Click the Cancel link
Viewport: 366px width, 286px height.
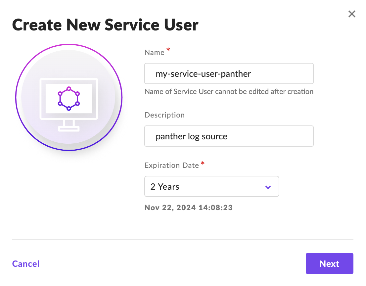pos(26,264)
